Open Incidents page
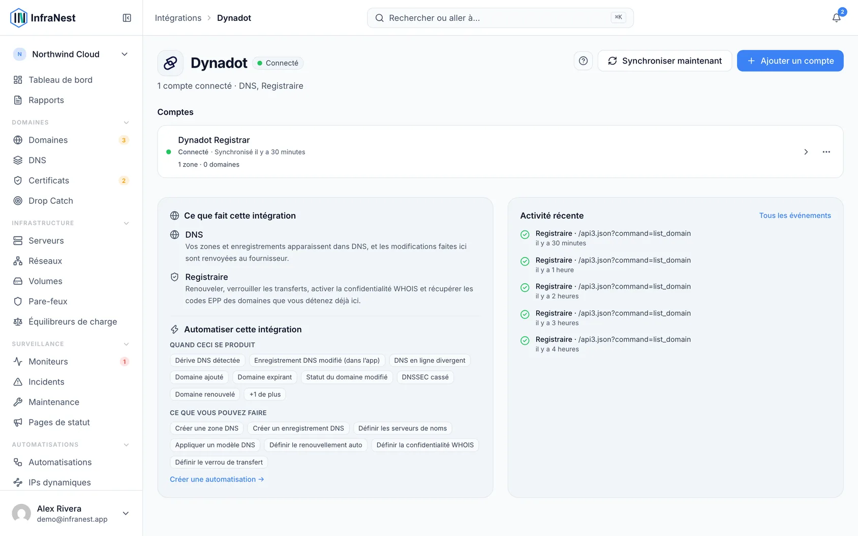858x536 pixels. pos(71,382)
